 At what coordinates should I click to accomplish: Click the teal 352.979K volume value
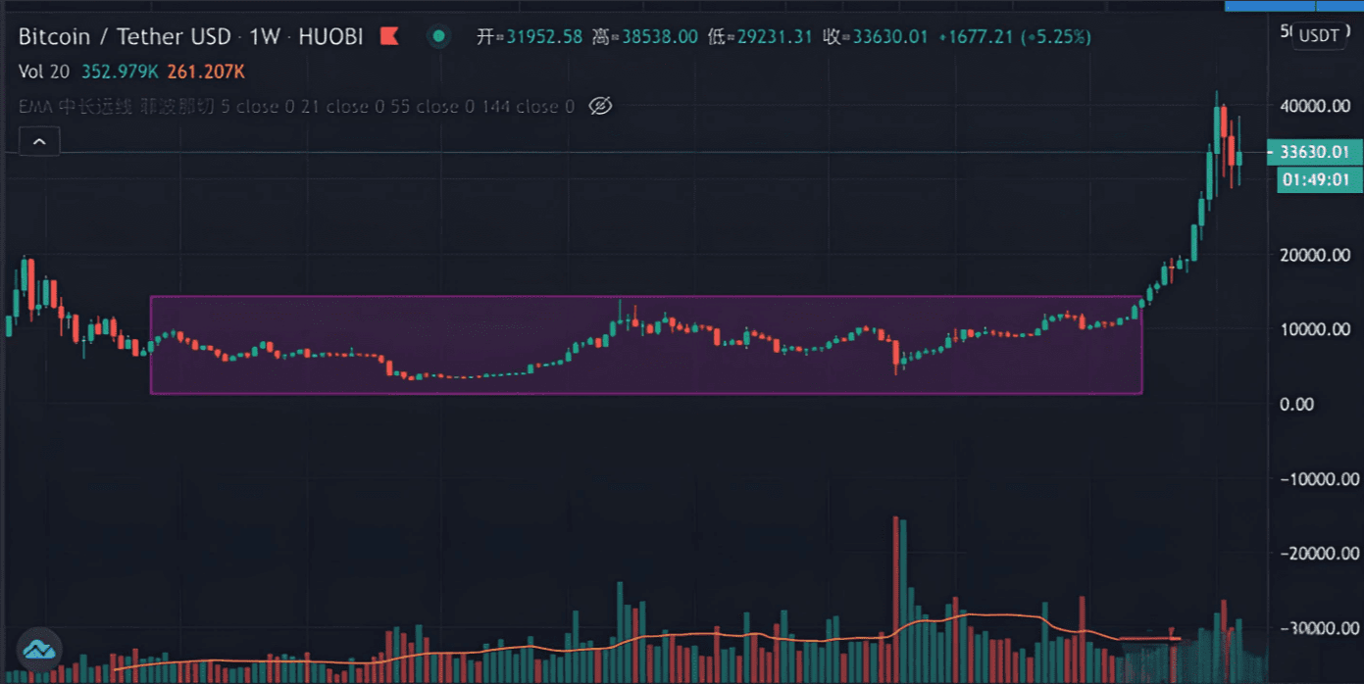coord(119,72)
